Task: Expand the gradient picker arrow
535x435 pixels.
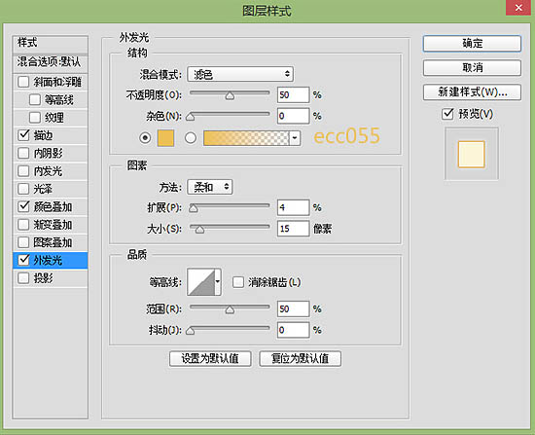Action: pyautogui.click(x=295, y=138)
